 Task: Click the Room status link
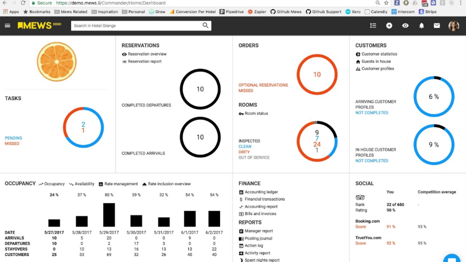(x=256, y=113)
